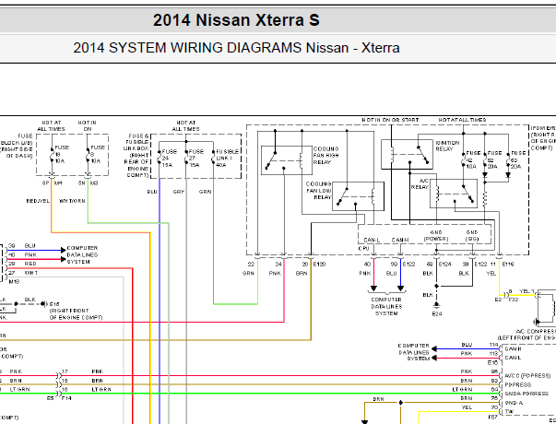Screen dimensions: 556x424
Task: Click the "COOLING FAN HIGH RELAY" label
Action: click(x=325, y=155)
